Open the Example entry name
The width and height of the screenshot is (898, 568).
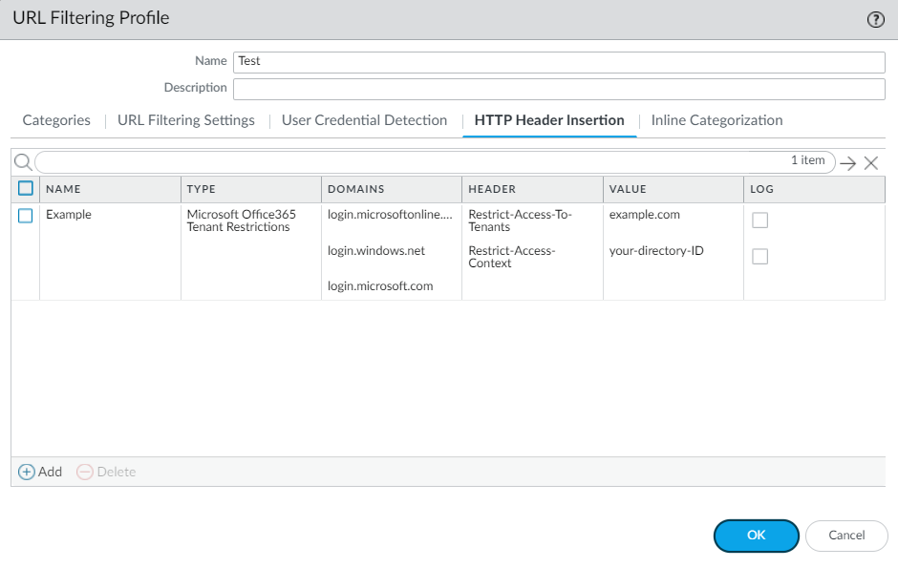(x=69, y=215)
